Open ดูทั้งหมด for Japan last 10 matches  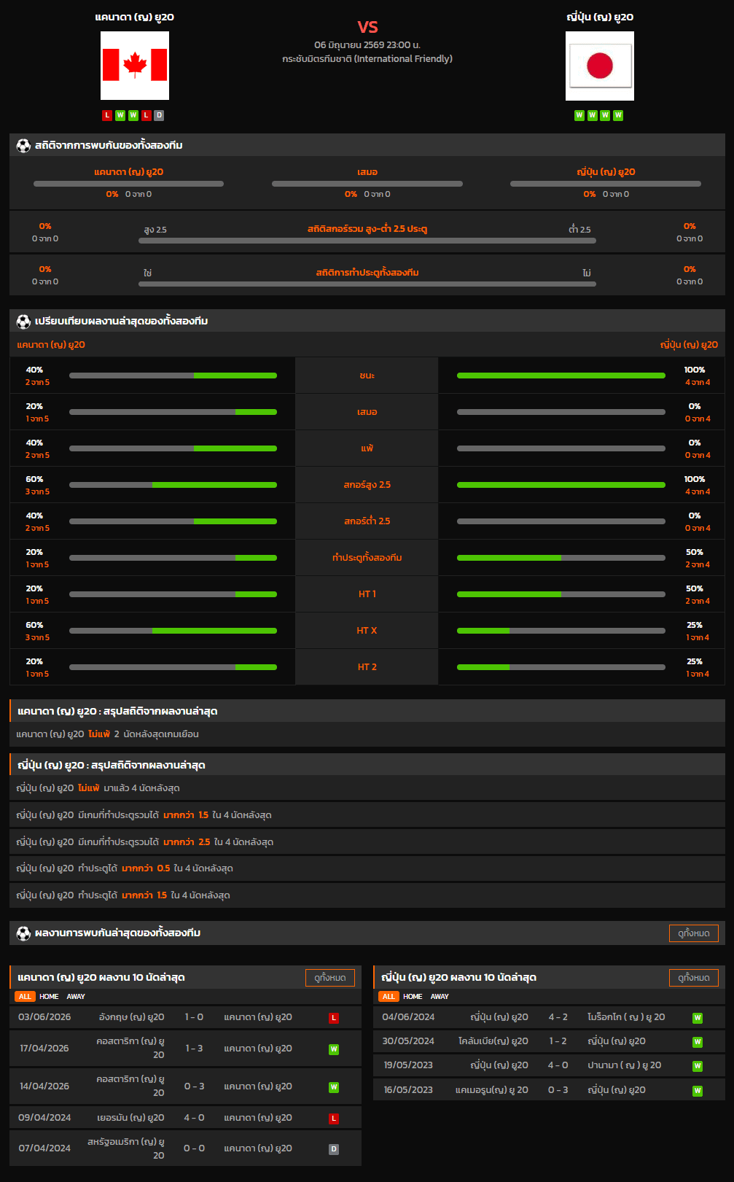(694, 978)
